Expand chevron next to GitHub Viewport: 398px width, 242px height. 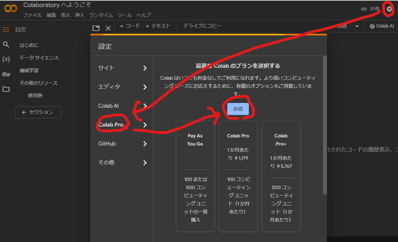tap(145, 144)
